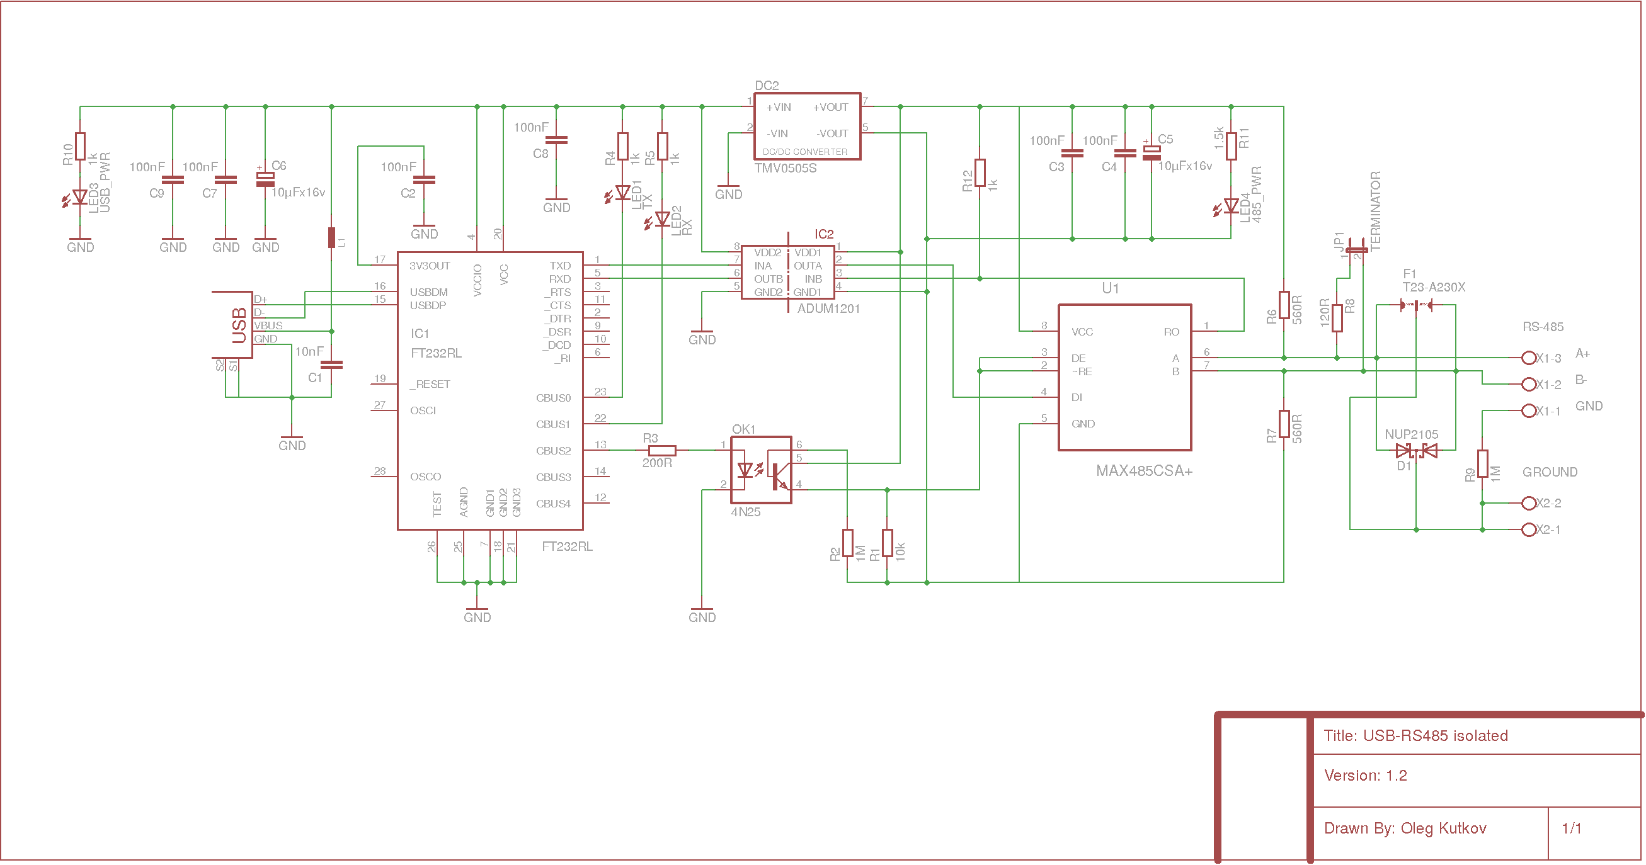Click the L1 ferrite bead inductor
The width and height of the screenshot is (1646, 865).
331,237
